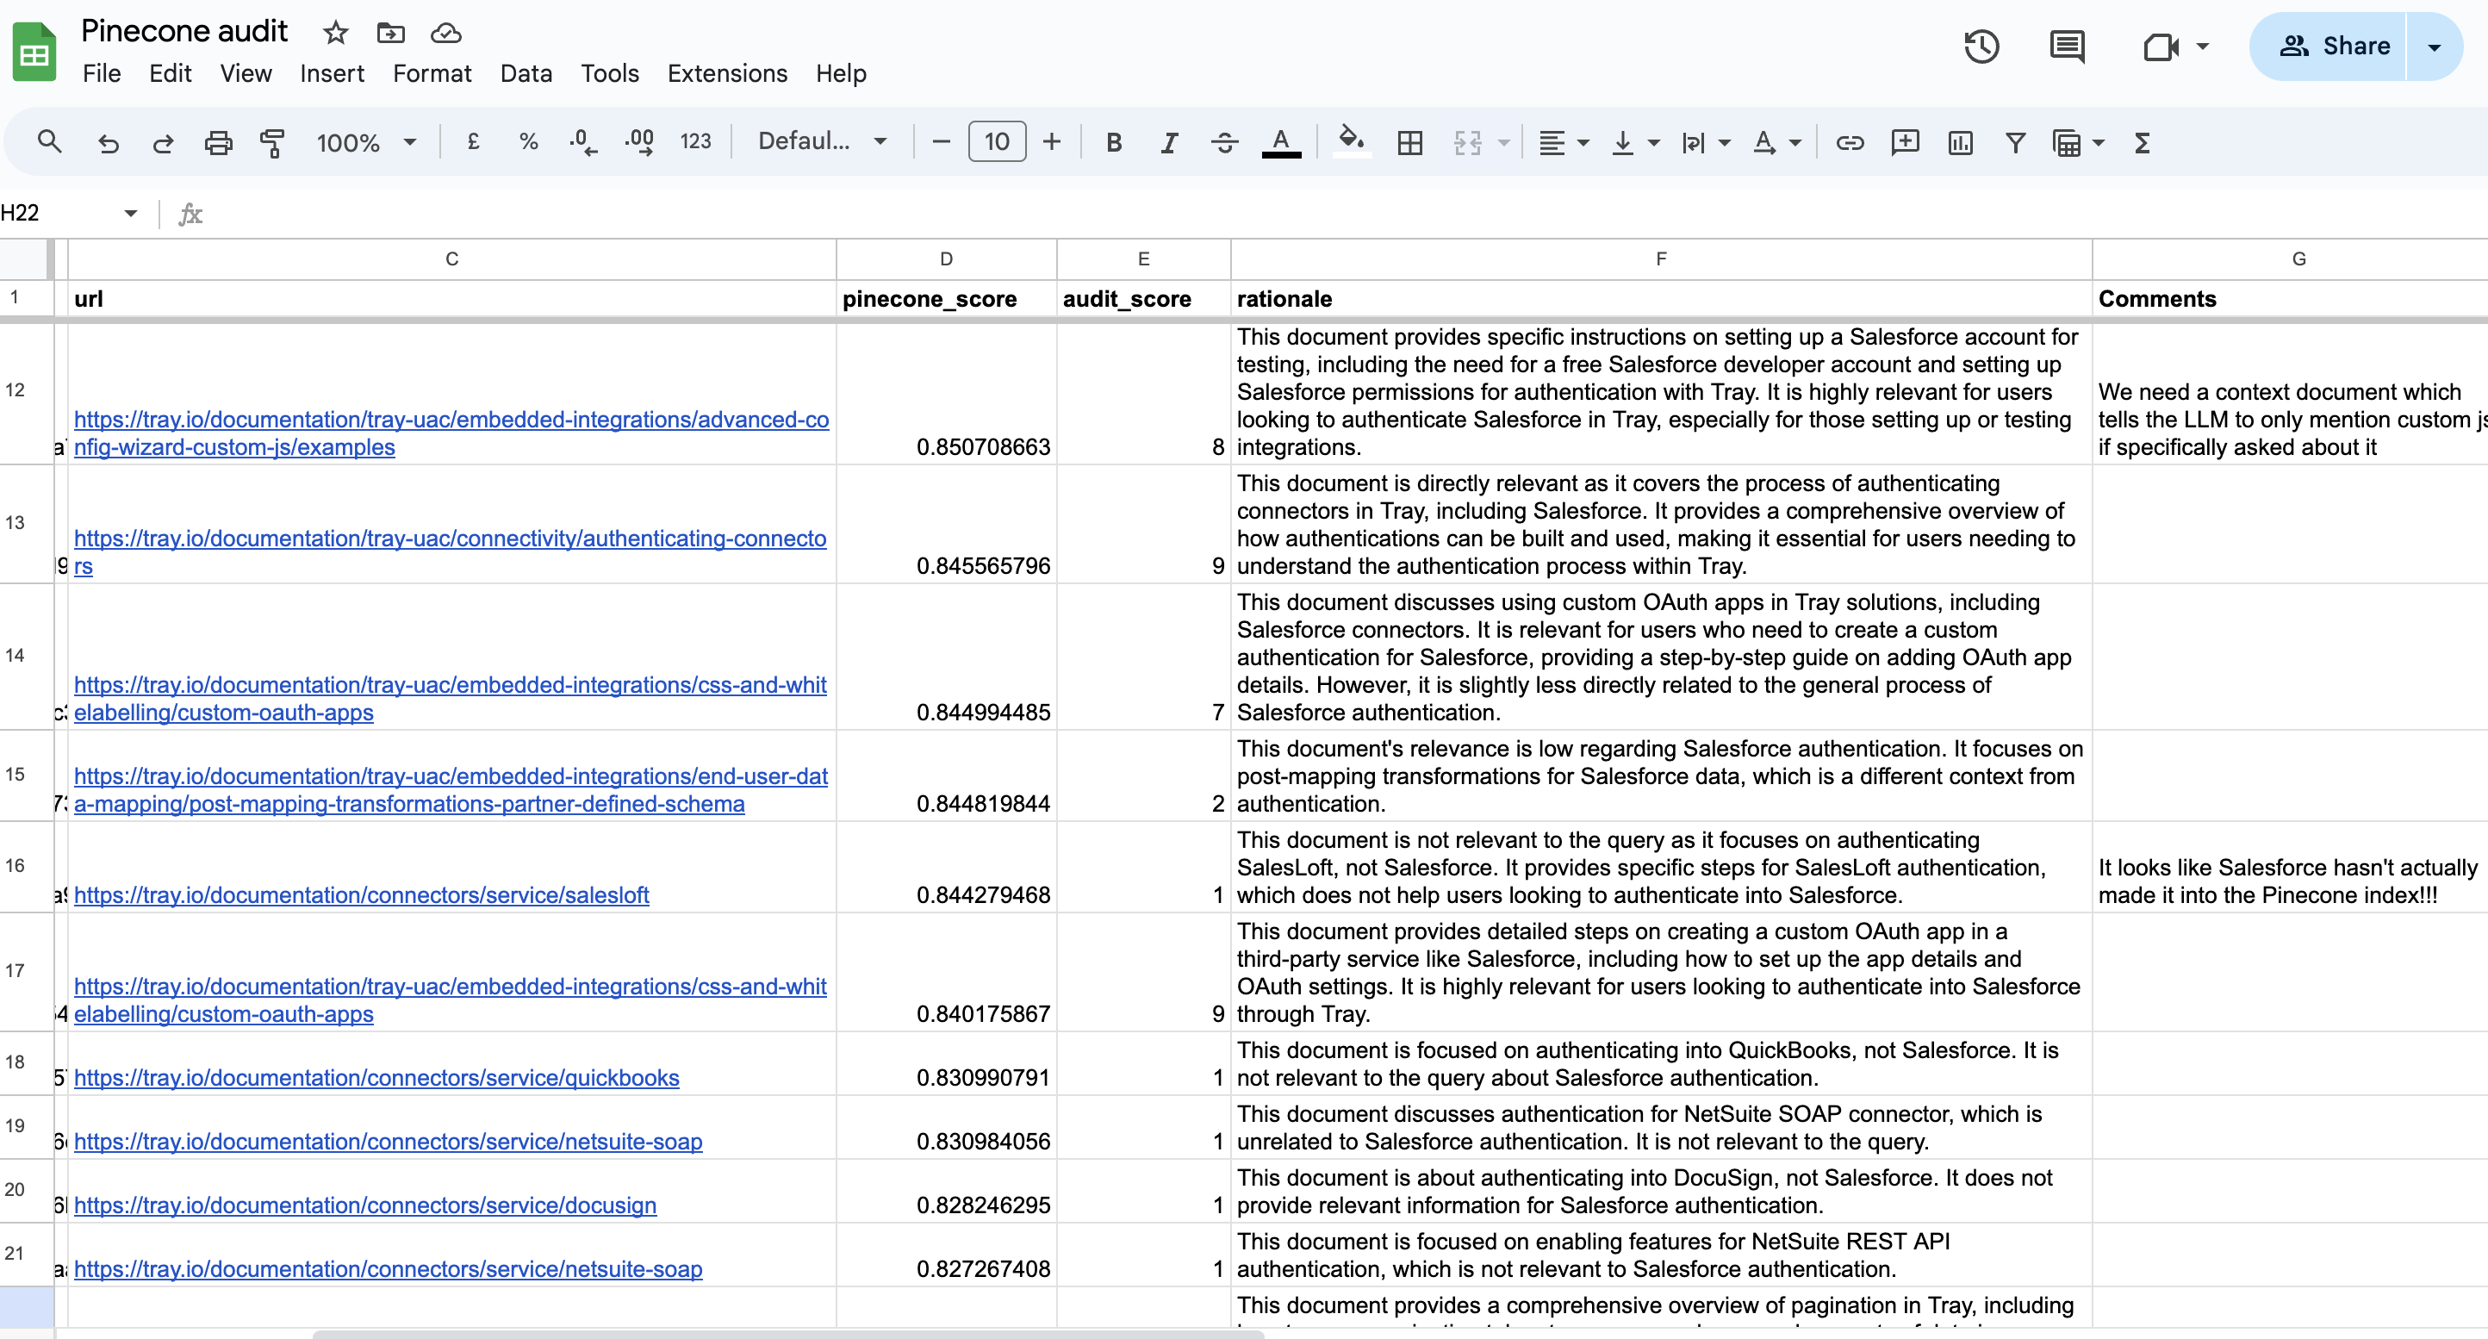The image size is (2488, 1339).
Task: Open the comments panel icon
Action: pyautogui.click(x=2066, y=47)
